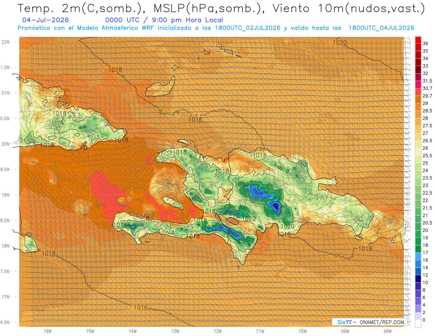This screenshot has width=435, height=336.
Task: Click the 19N latitude axis label
Action: (5, 195)
